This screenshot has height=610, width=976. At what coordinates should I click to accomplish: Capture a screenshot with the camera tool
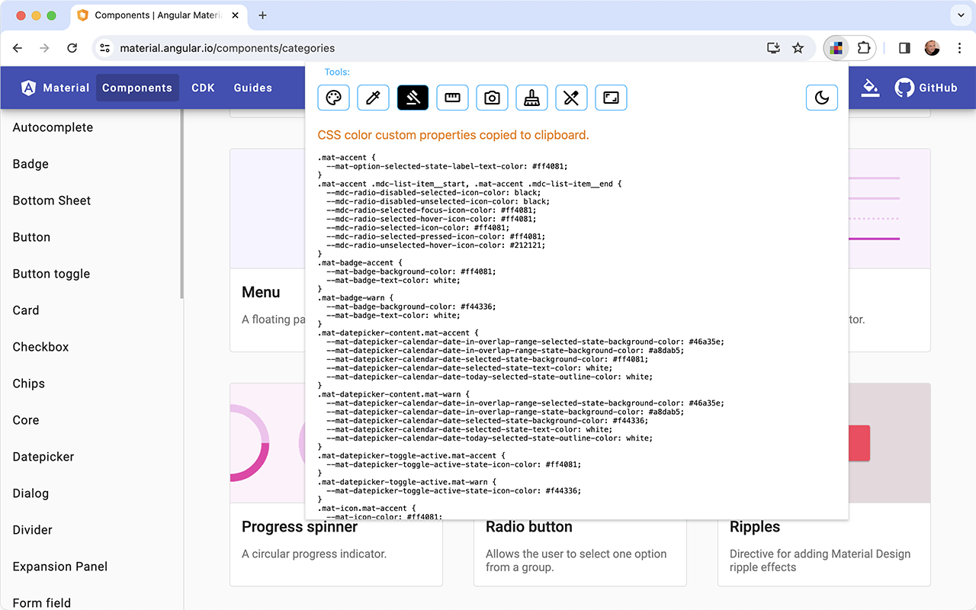click(492, 98)
